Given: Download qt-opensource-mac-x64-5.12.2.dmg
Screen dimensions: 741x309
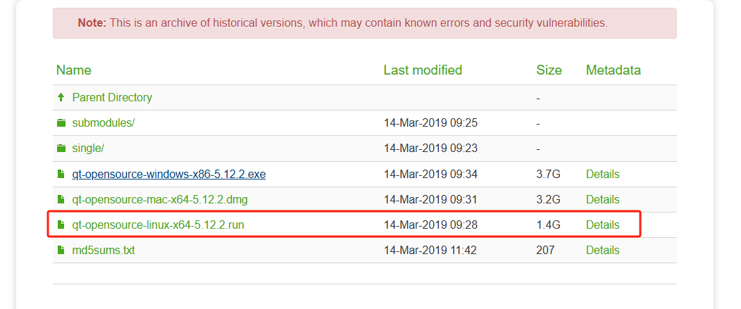Looking at the screenshot, I should pyautogui.click(x=160, y=199).
